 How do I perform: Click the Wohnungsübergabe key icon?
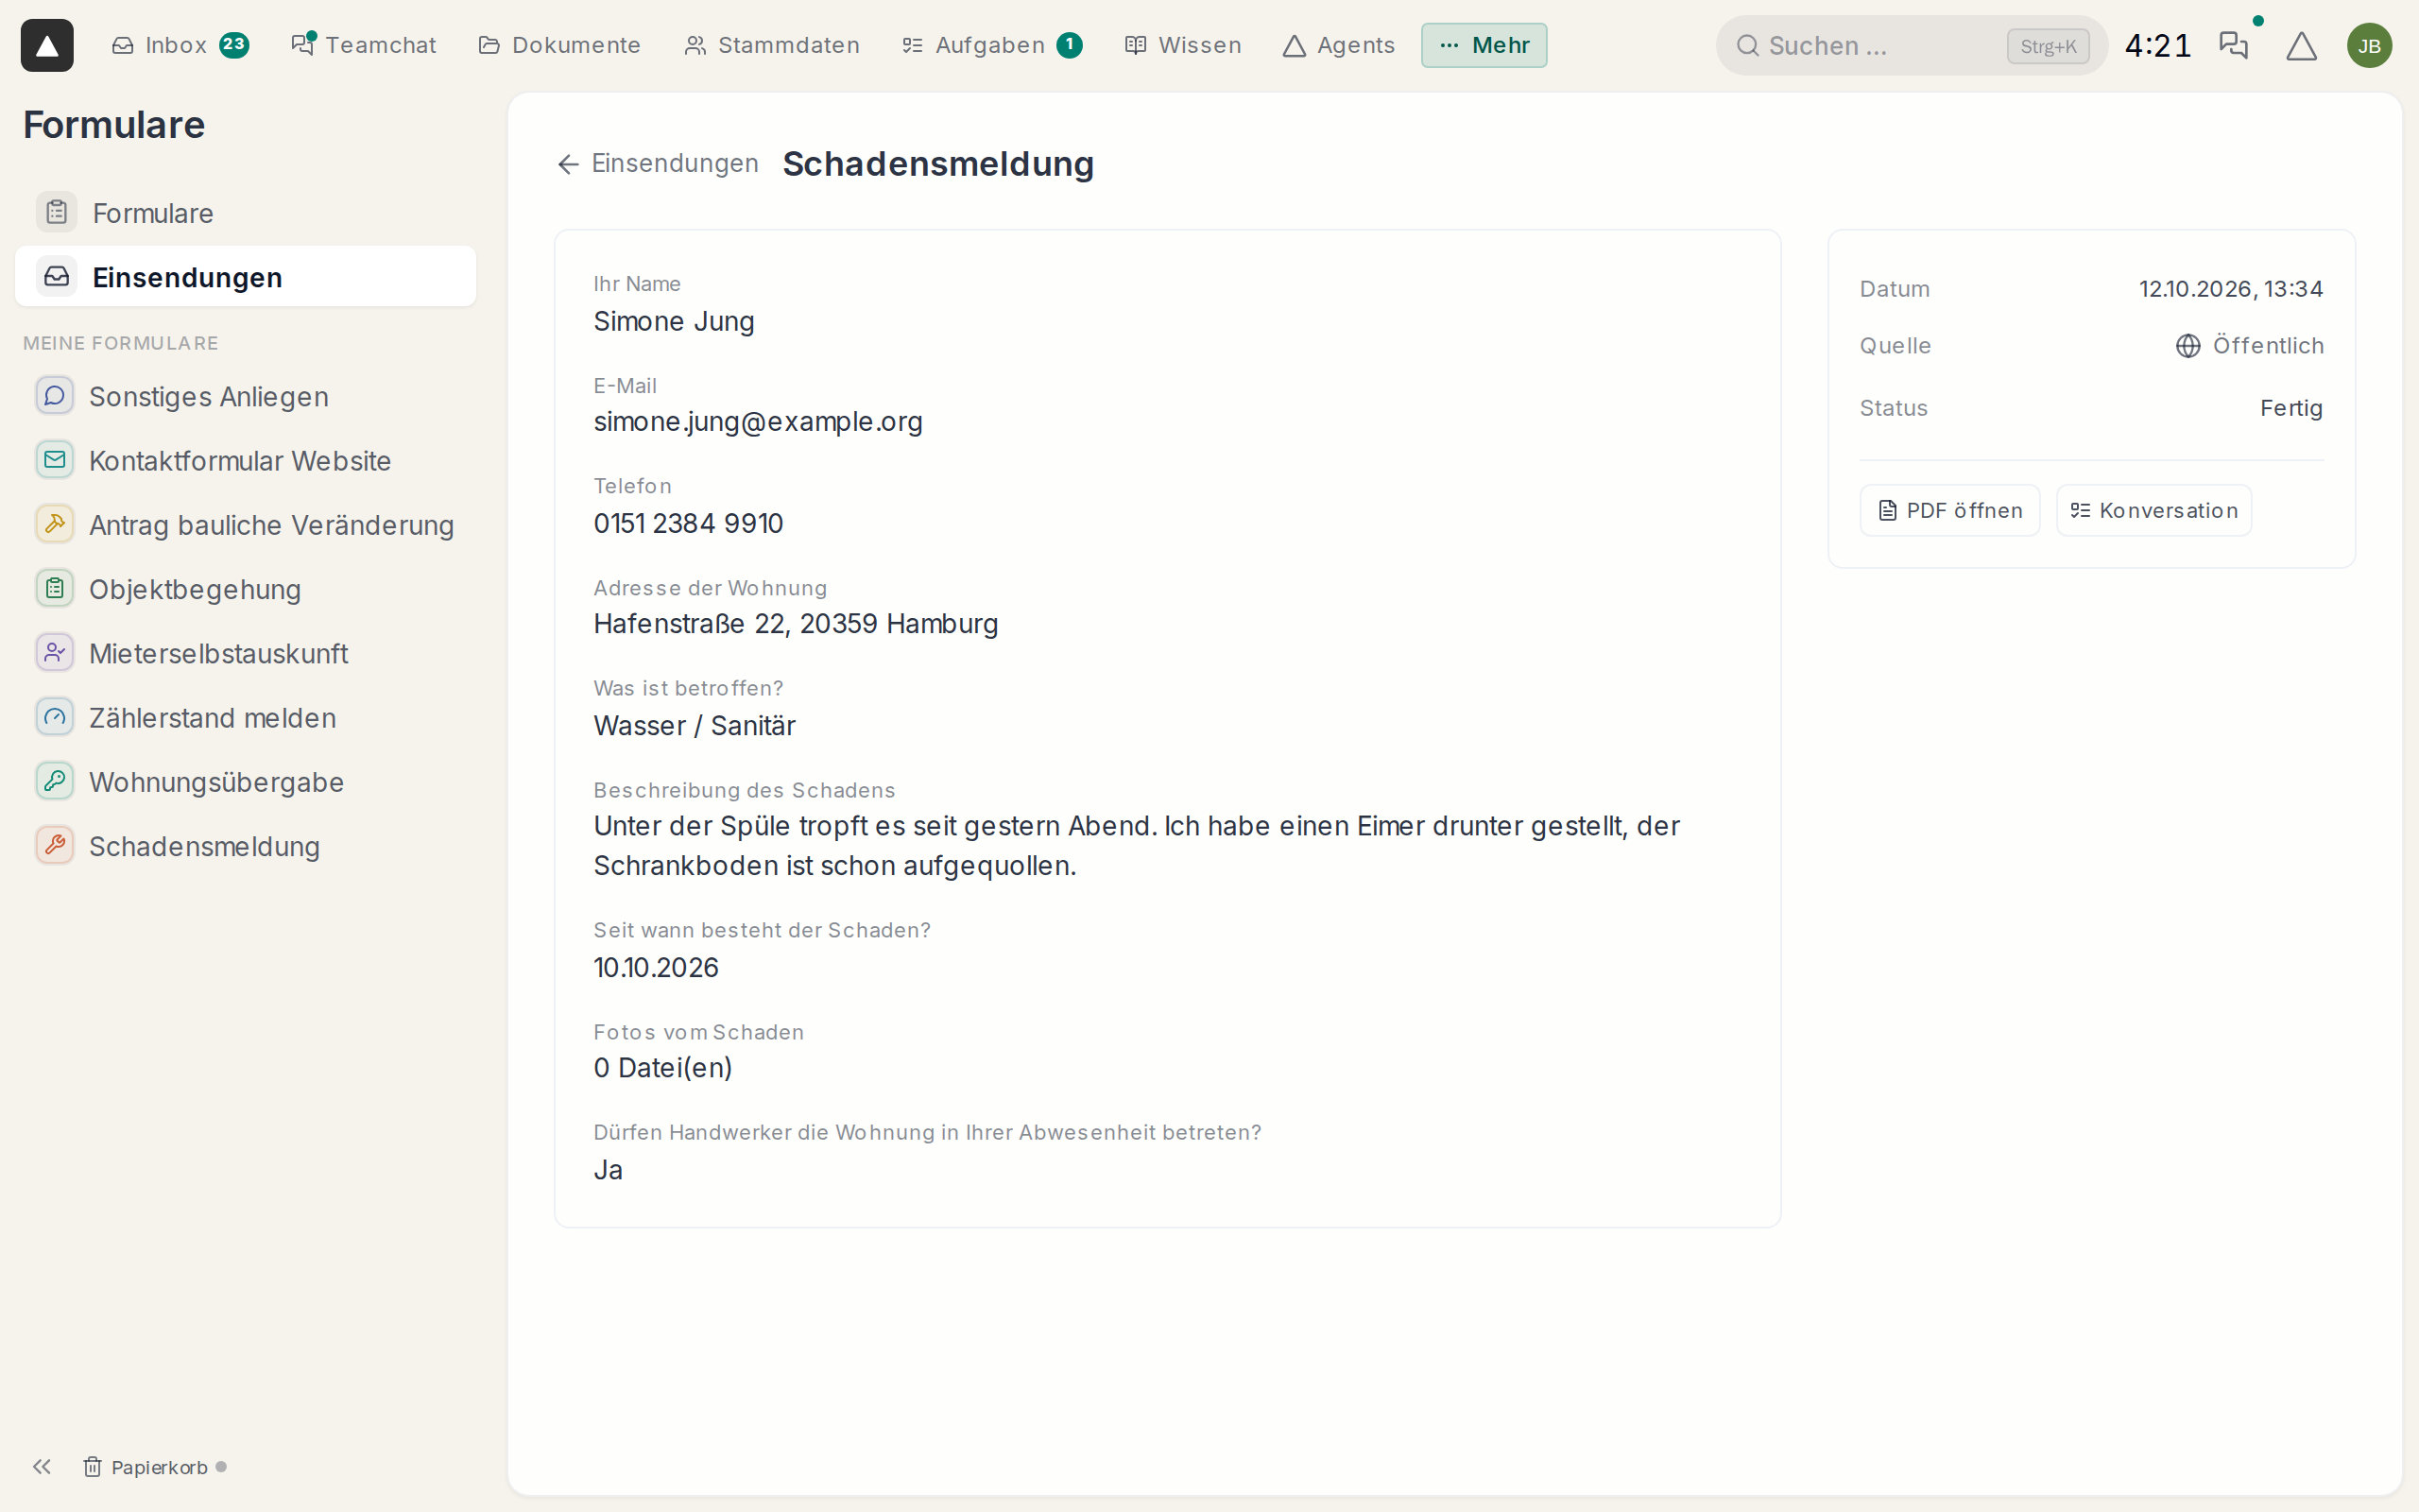point(55,781)
